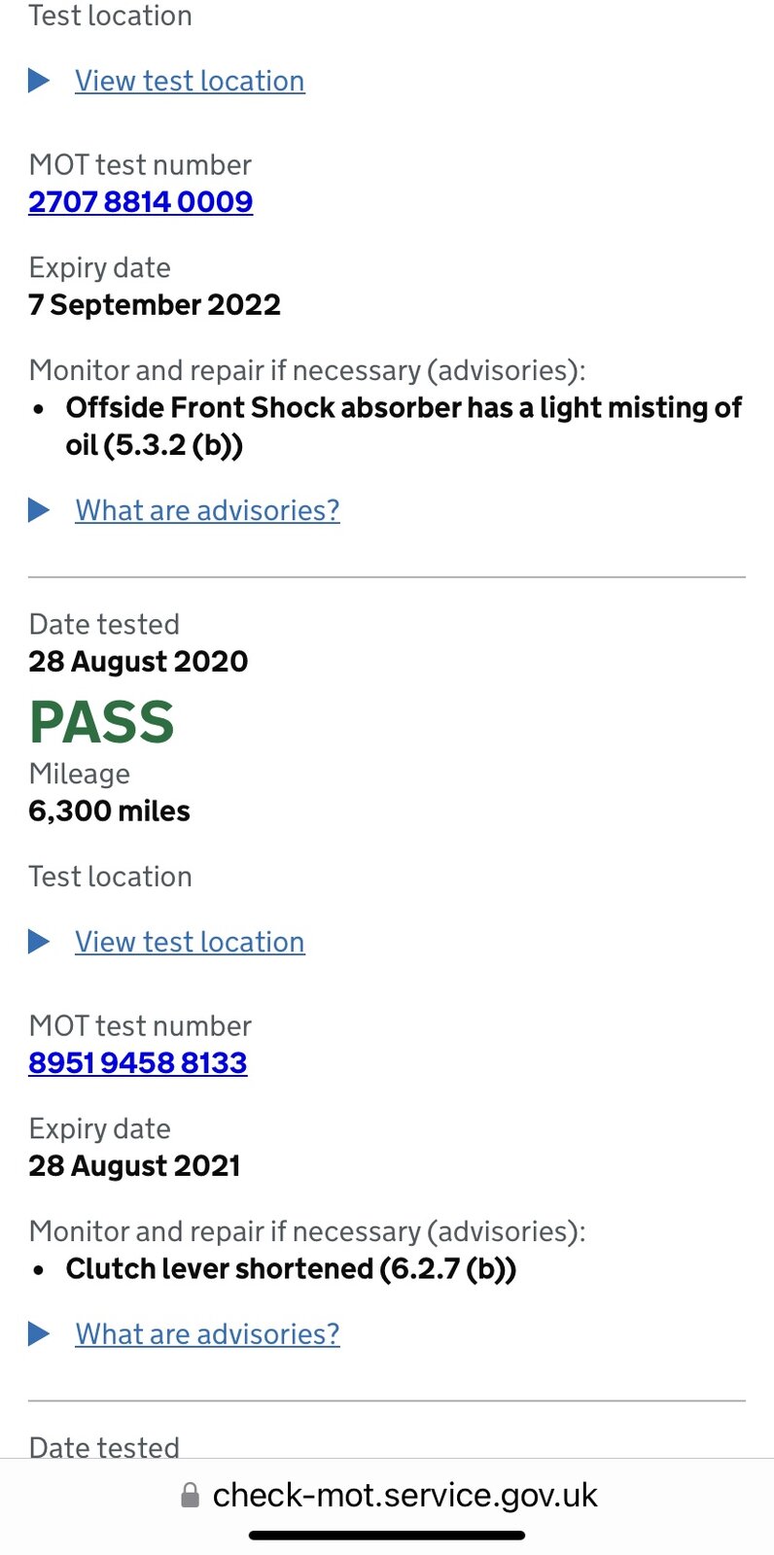This screenshot has width=774, height=1555.
Task: Expand advisories arrow below shock absorber advisory
Action: [x=40, y=509]
